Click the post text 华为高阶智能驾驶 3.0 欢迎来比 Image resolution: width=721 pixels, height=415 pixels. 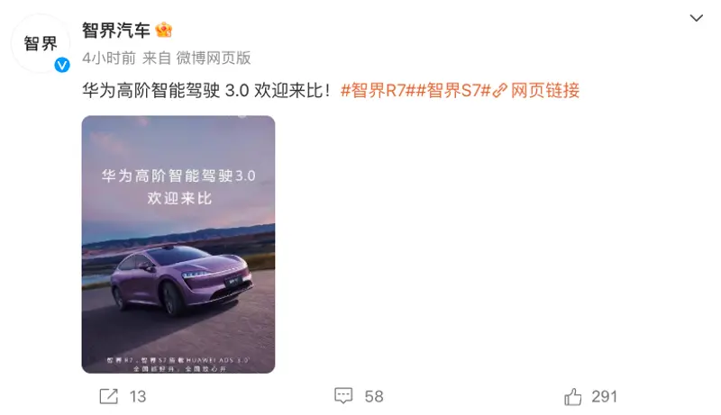(206, 90)
